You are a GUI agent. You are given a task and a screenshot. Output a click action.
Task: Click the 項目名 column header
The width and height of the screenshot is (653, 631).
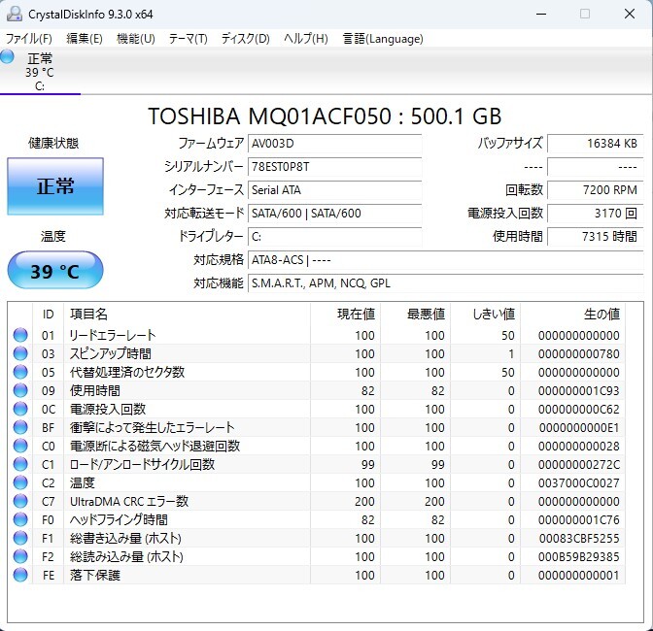pyautogui.click(x=89, y=315)
